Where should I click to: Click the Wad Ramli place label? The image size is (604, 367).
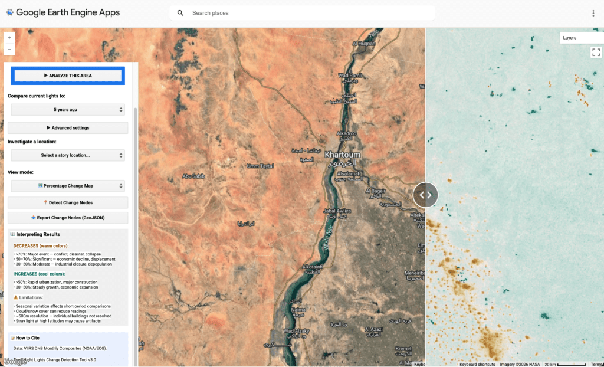click(x=350, y=76)
